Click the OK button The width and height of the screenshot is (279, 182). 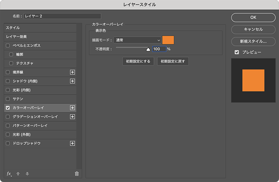pyautogui.click(x=253, y=17)
